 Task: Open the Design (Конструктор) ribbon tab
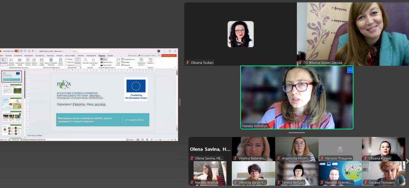pyautogui.click(x=40, y=56)
